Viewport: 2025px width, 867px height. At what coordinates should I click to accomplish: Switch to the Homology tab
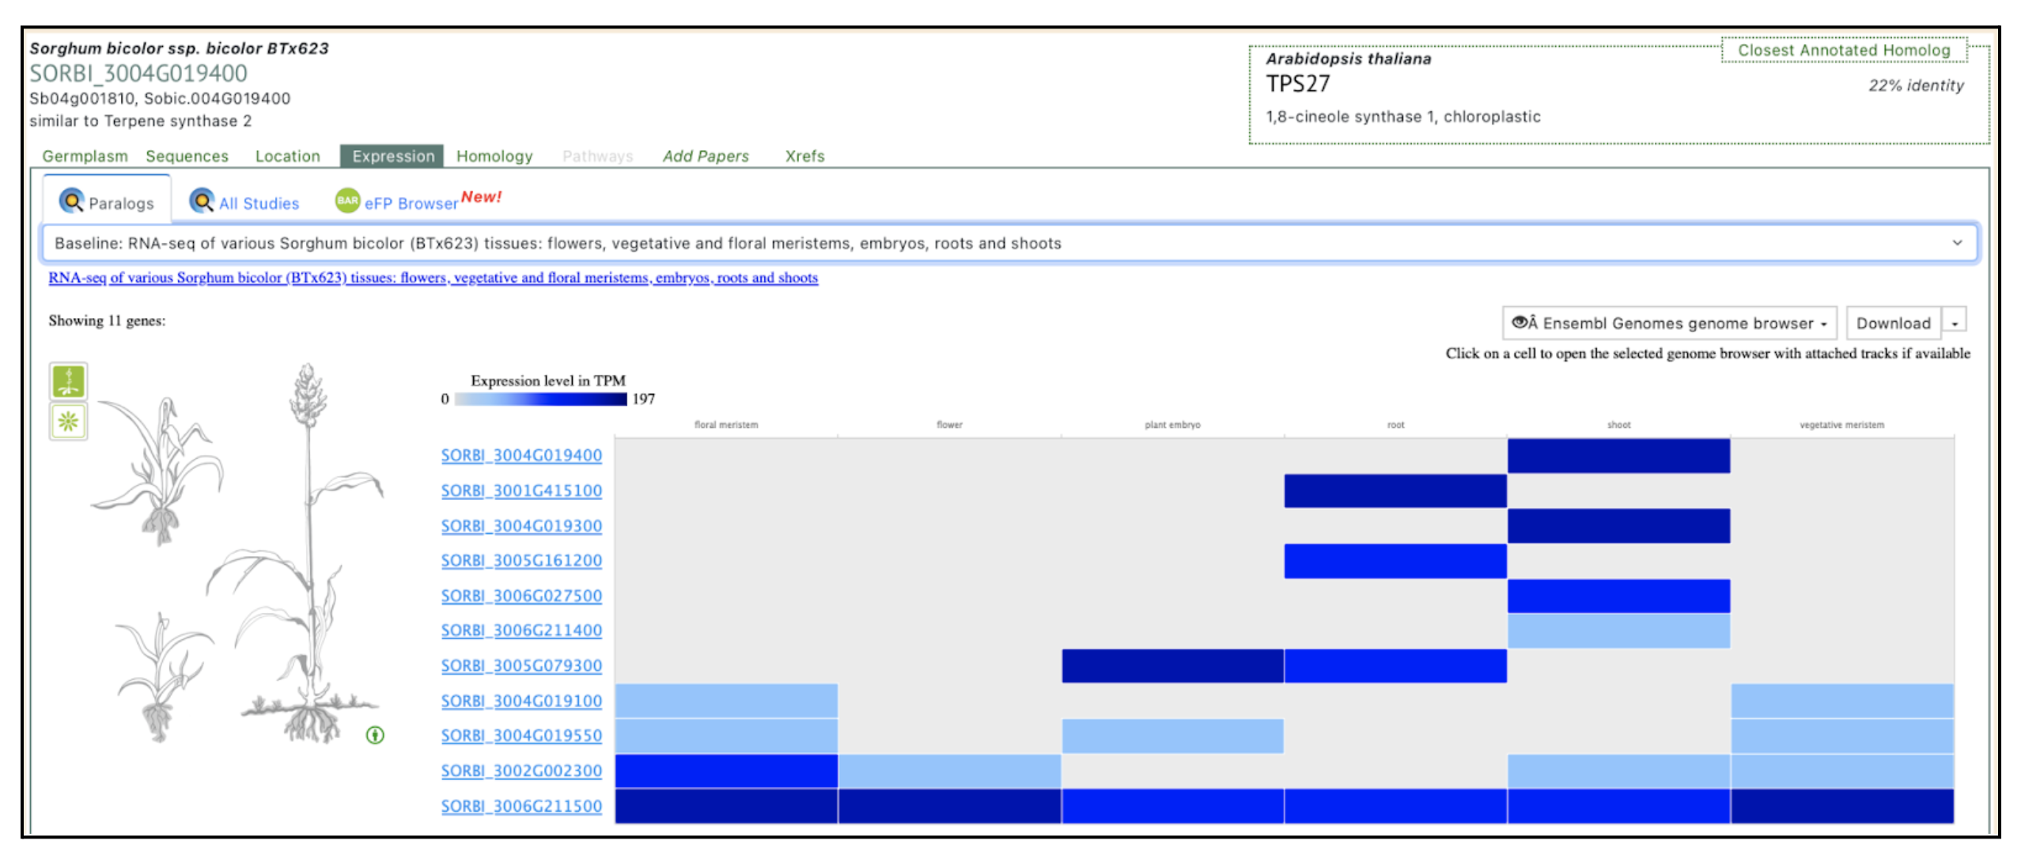pyautogui.click(x=494, y=156)
